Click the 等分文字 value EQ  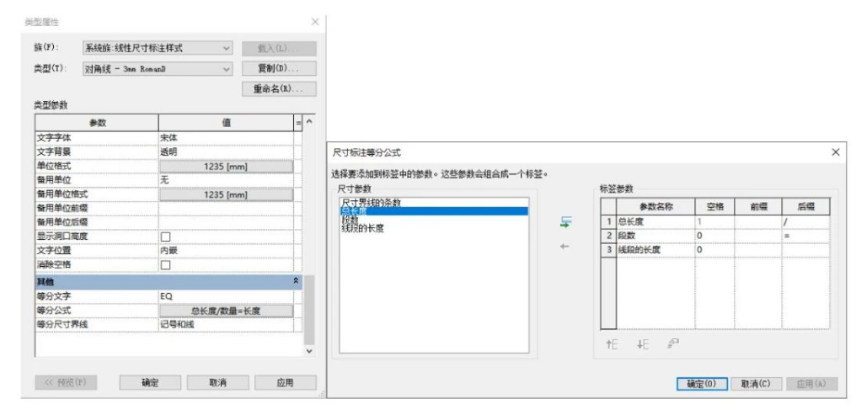click(226, 296)
